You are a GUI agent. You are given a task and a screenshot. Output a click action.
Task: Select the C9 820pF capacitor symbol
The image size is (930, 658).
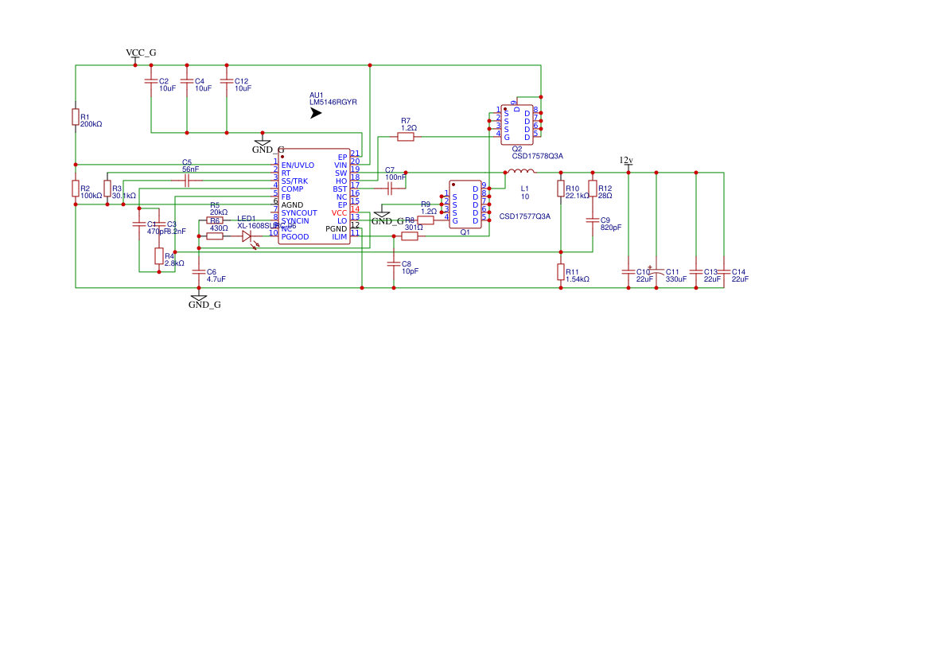coord(592,220)
